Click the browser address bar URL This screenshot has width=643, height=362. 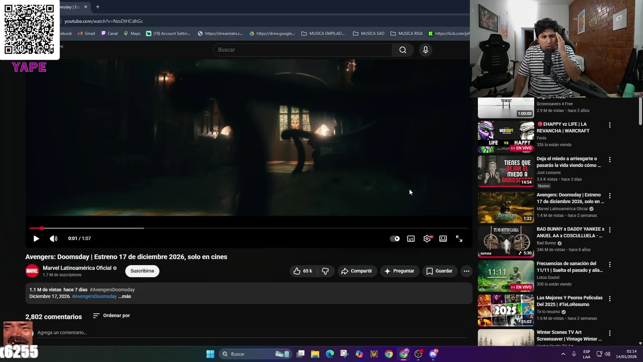104,21
